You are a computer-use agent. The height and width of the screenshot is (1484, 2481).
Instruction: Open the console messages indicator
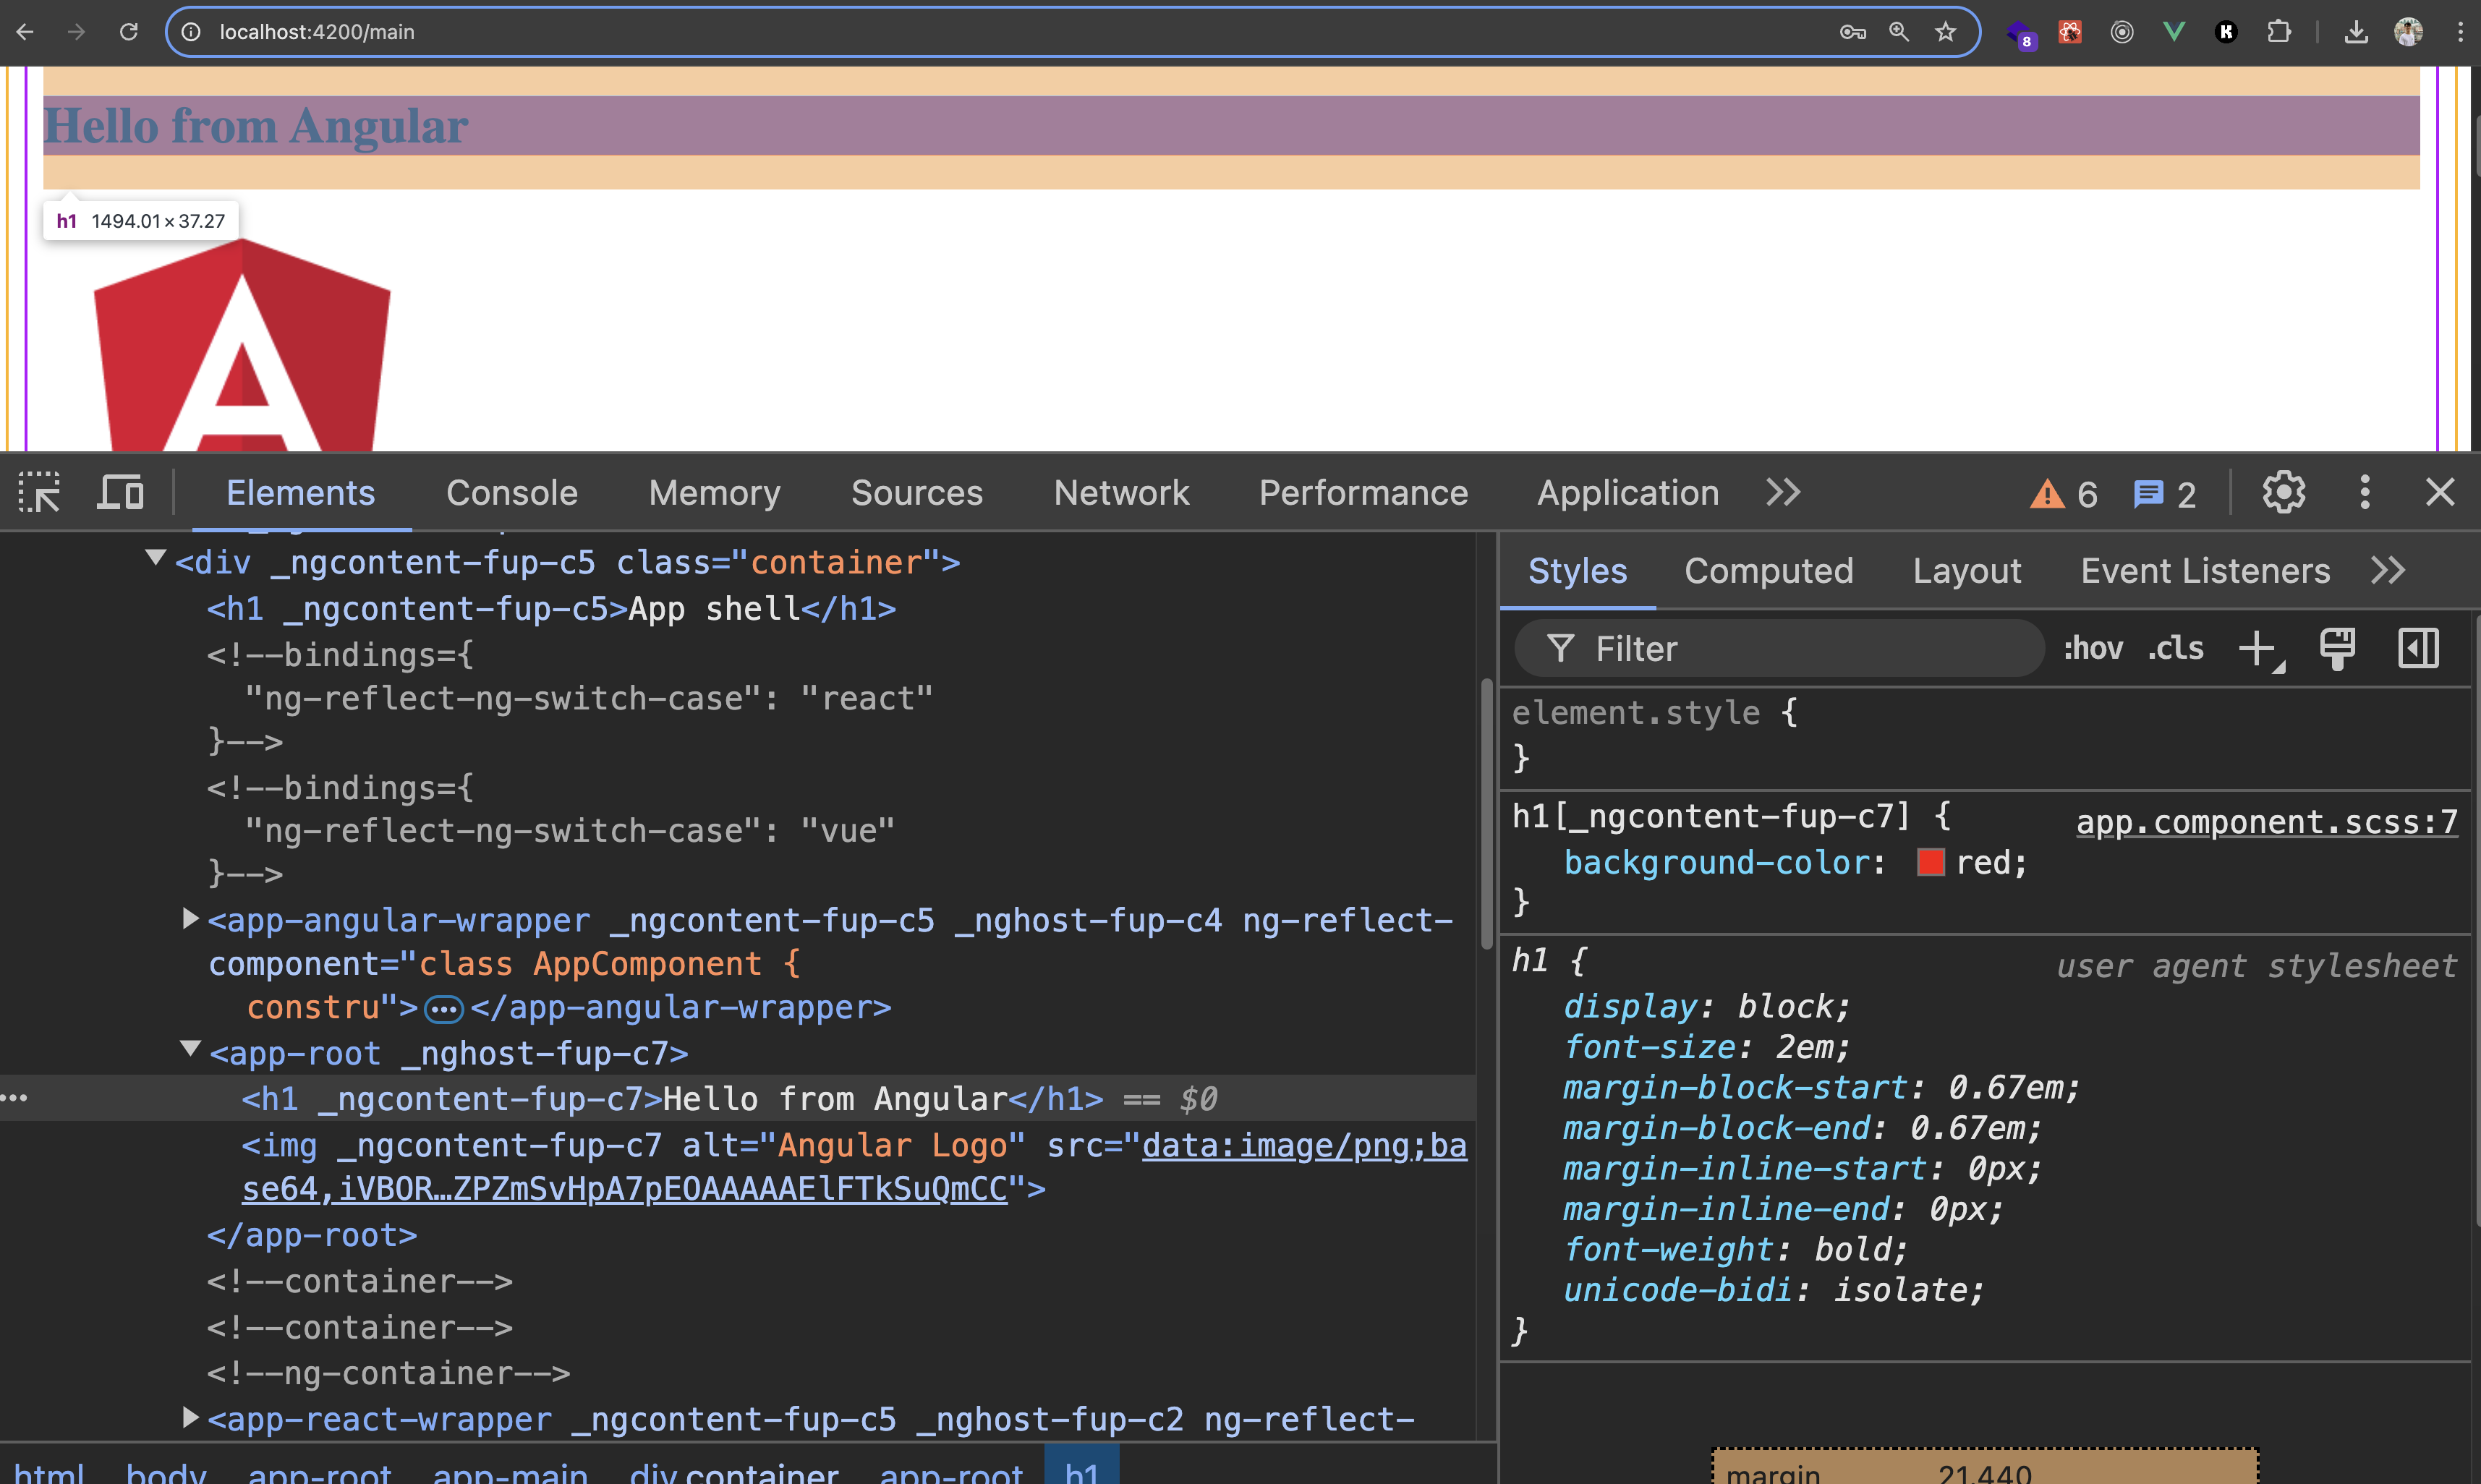point(2164,493)
